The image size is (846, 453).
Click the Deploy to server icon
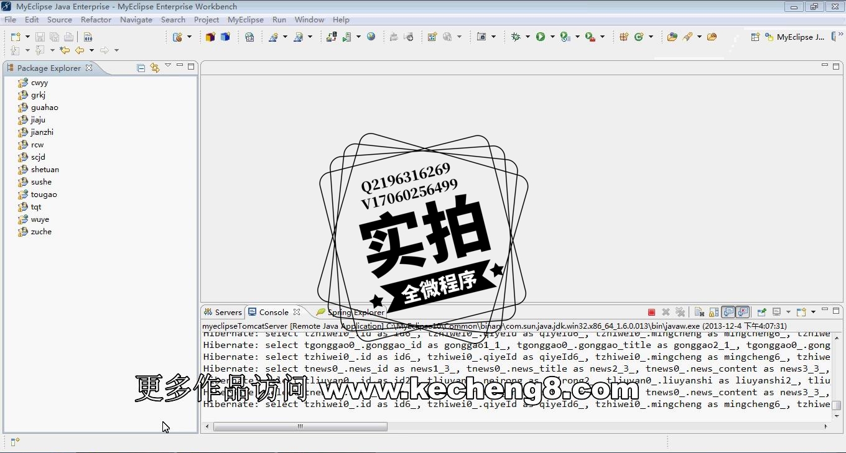pos(332,37)
